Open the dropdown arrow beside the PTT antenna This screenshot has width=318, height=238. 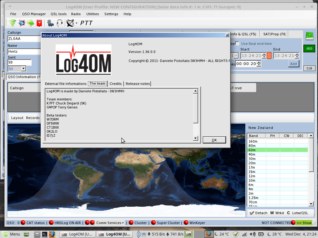76,23
